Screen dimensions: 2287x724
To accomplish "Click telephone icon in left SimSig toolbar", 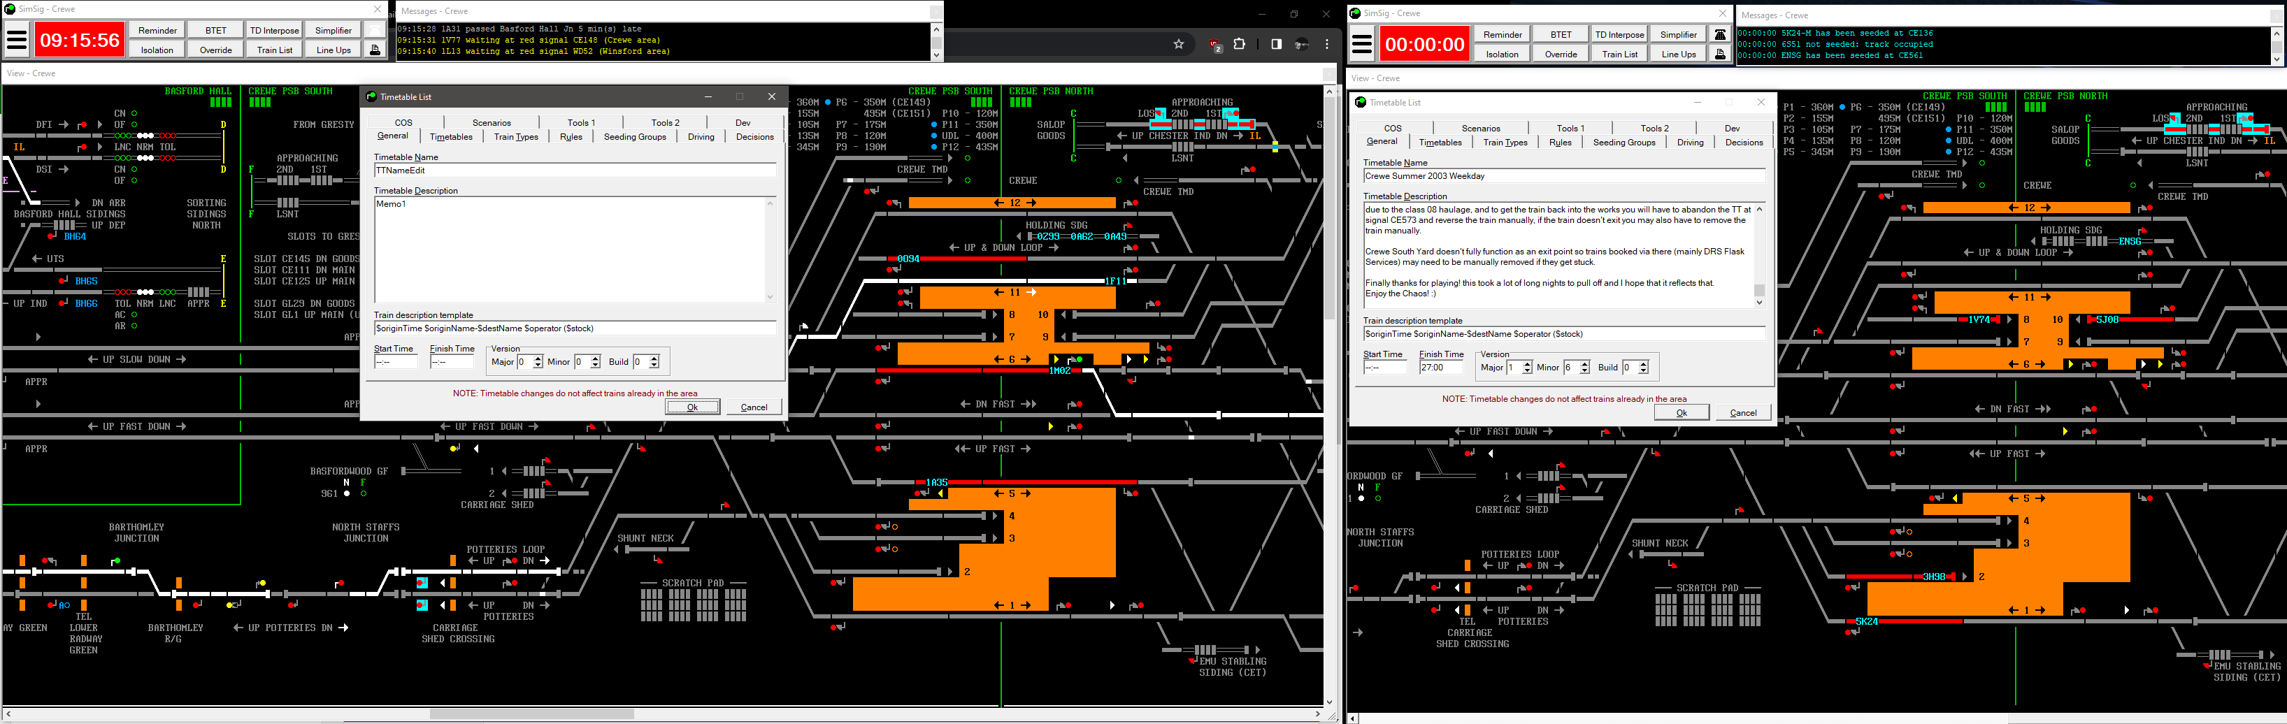I will pos(375,30).
